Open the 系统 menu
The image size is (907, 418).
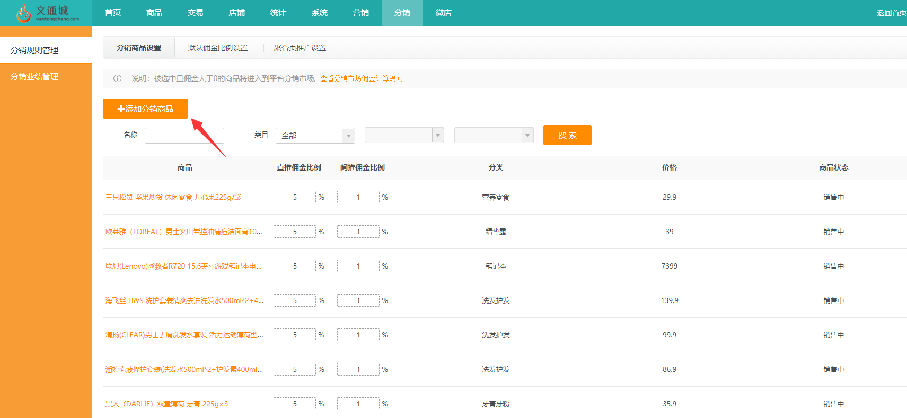[x=320, y=13]
